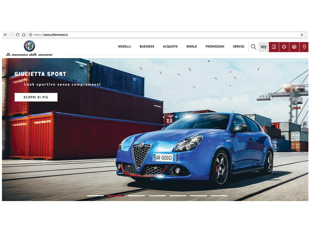
Task: Open the MODELLI menu
Action: point(124,47)
